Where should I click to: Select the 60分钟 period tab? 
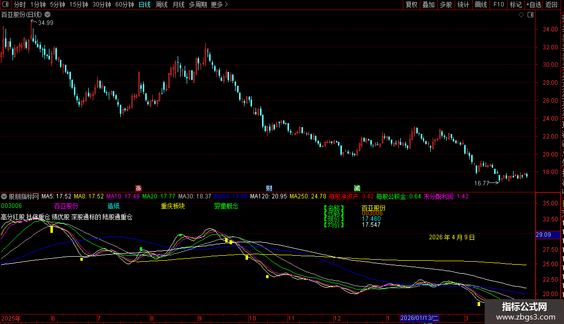click(x=124, y=4)
